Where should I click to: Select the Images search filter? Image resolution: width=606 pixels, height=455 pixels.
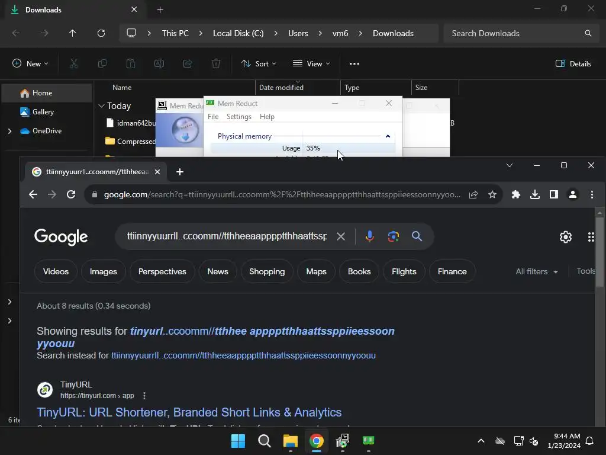pos(103,271)
